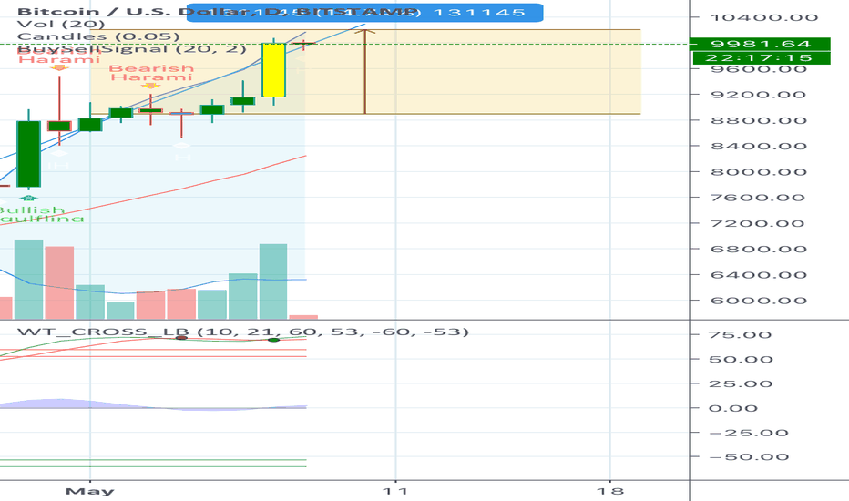The width and height of the screenshot is (849, 501).
Task: Click the 25.00 oscillator axis label
Action: (741, 384)
